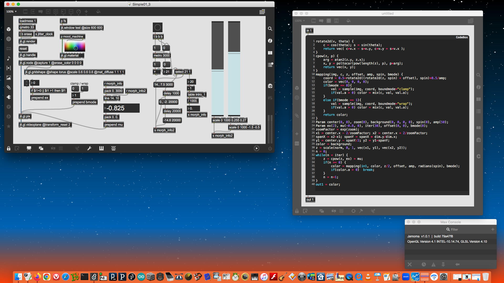Click the bang button above t b b b

click(157, 27)
